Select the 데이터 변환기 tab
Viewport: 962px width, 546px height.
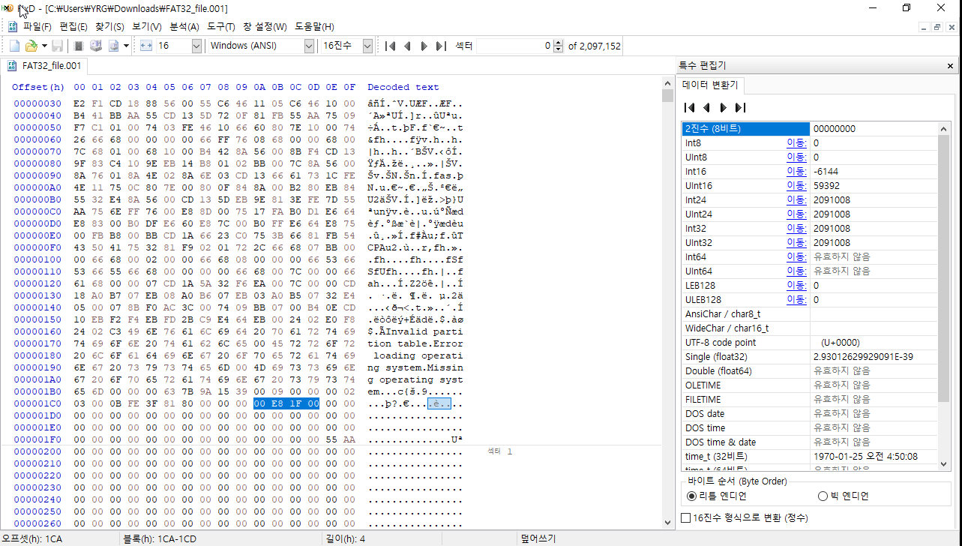click(710, 85)
